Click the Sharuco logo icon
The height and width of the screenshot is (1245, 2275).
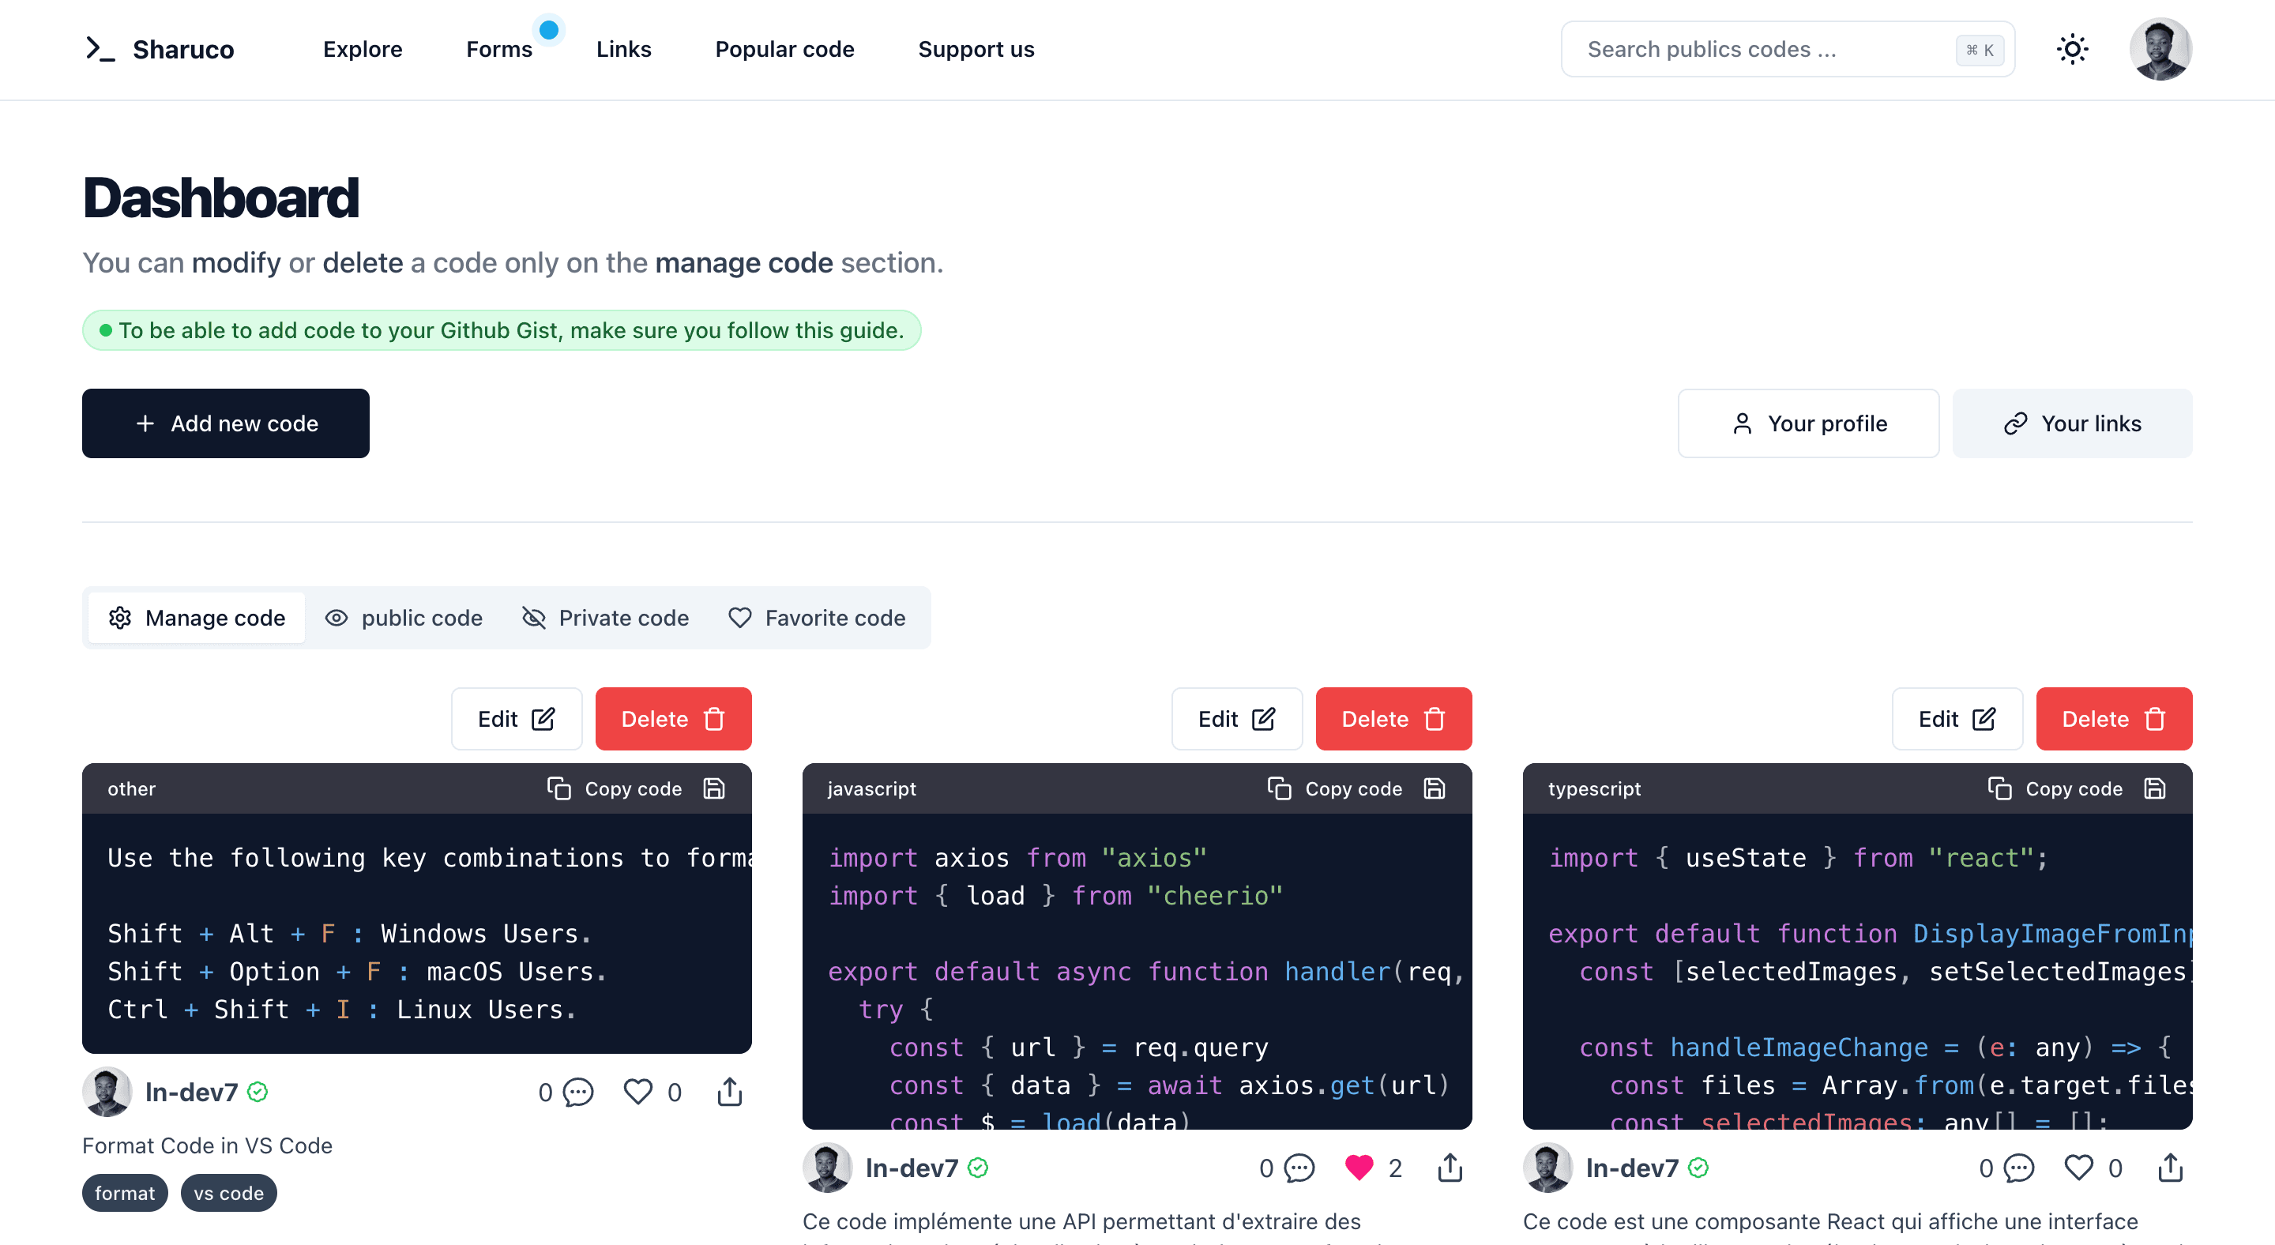tap(100, 50)
